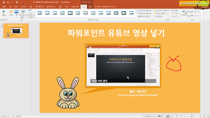Click zoom in plus button
Screen dimensions: 210x118
click(200, 116)
